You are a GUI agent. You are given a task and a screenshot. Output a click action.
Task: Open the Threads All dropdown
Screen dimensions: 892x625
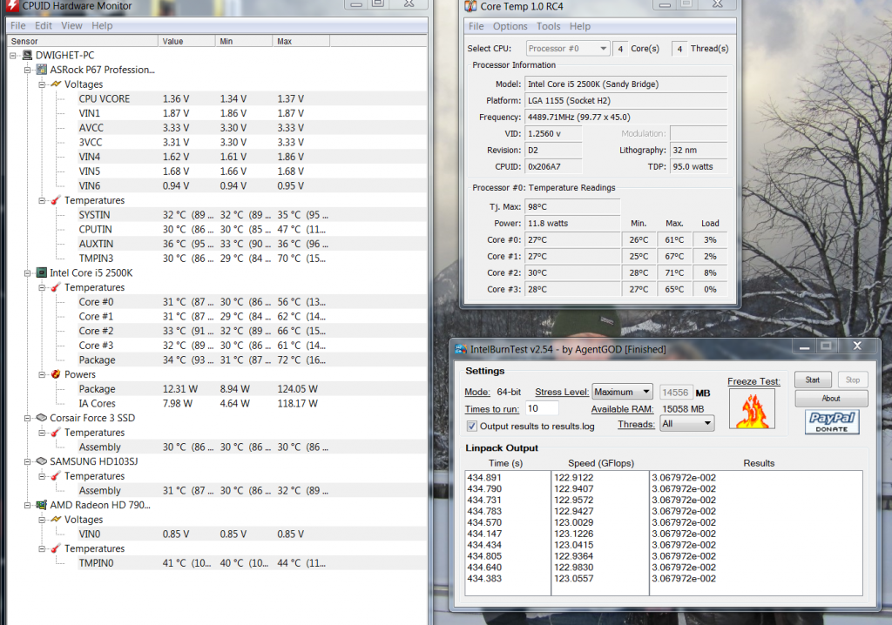(x=686, y=424)
